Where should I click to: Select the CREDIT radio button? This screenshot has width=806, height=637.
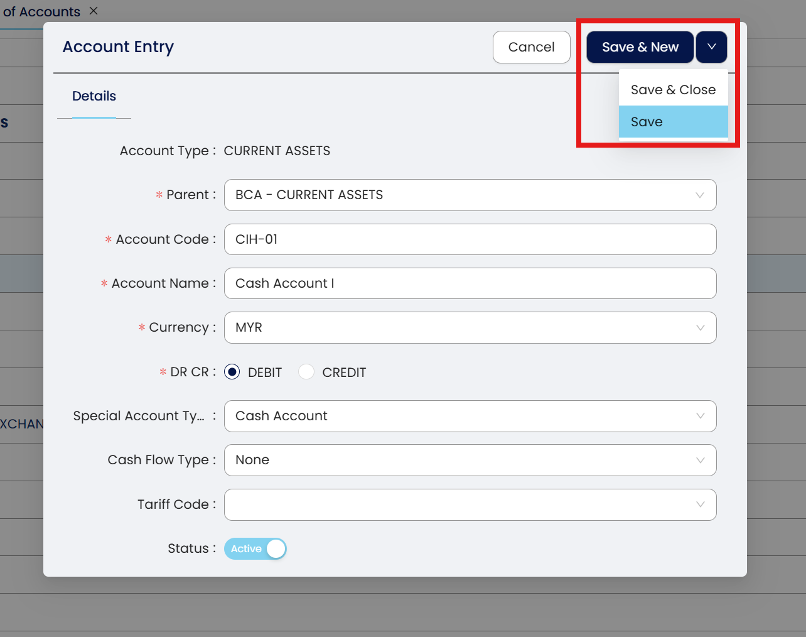coord(306,372)
